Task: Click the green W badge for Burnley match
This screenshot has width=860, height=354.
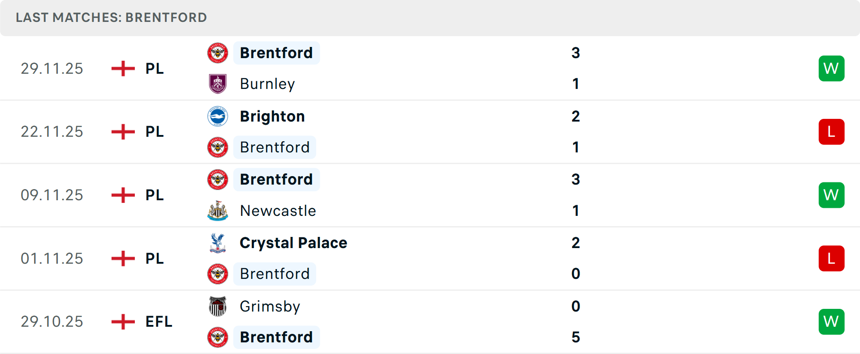Action: [831, 68]
